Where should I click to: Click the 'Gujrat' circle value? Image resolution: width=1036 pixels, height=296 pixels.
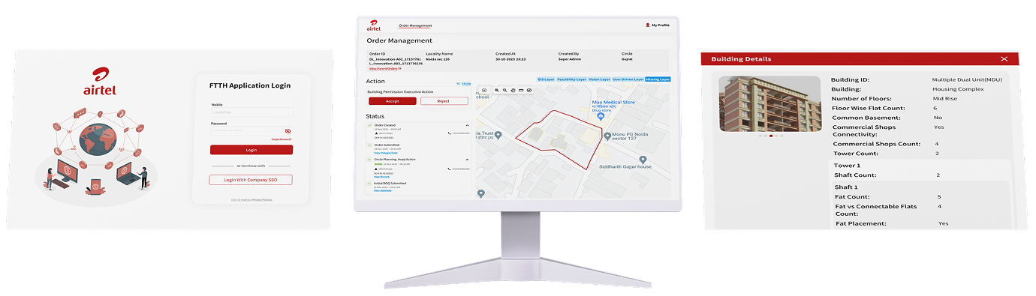[x=628, y=58]
